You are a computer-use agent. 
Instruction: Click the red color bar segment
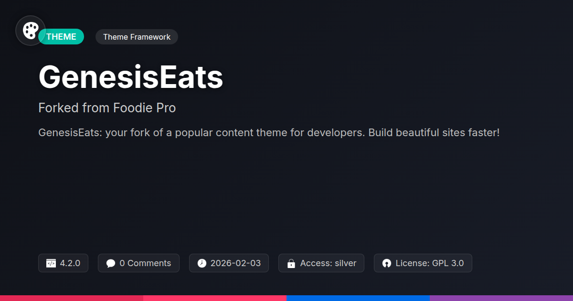click(72, 298)
